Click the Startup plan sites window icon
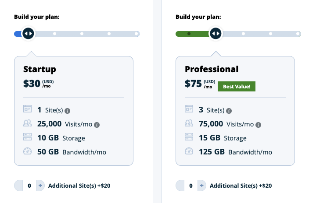The height and width of the screenshot is (203, 309). 27,109
